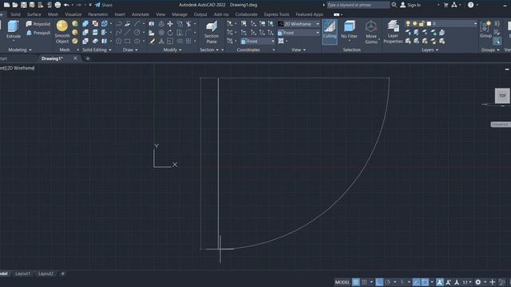Switch to the Layout2 tab
This screenshot has height=287, width=511.
coord(46,273)
